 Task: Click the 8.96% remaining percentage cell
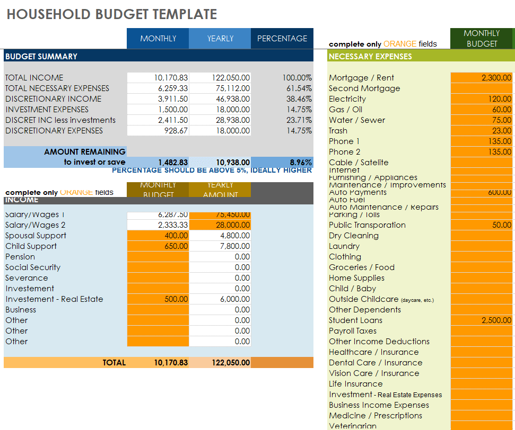click(282, 163)
